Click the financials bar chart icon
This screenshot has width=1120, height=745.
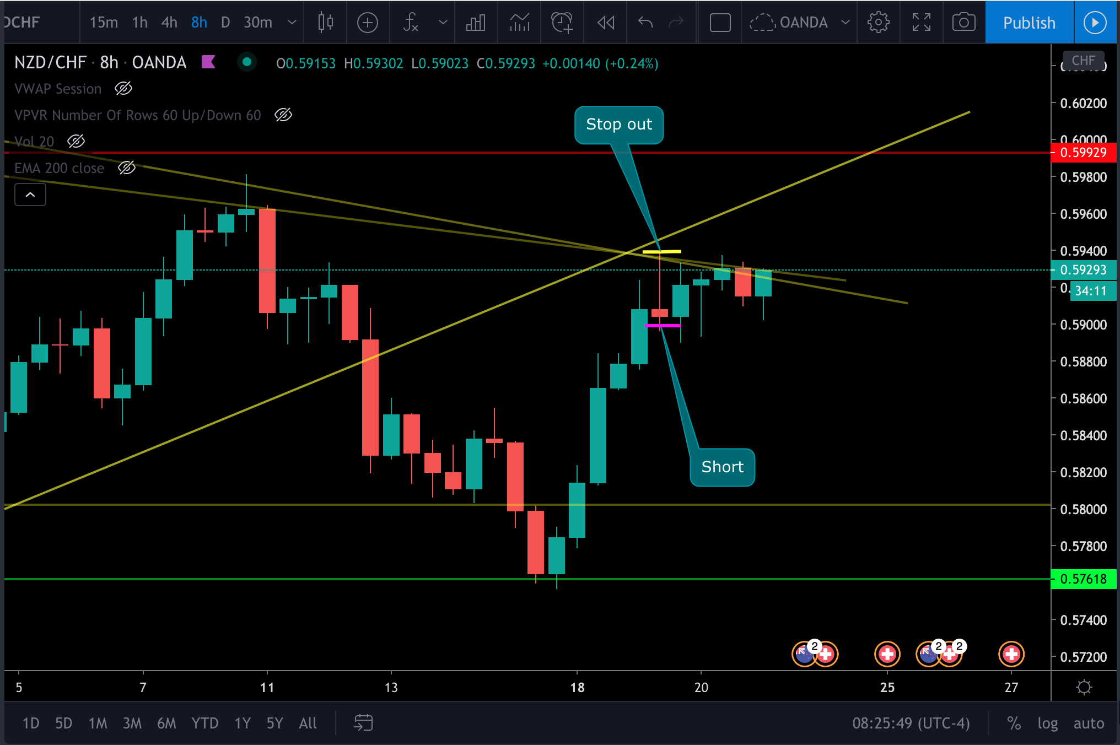(x=475, y=23)
